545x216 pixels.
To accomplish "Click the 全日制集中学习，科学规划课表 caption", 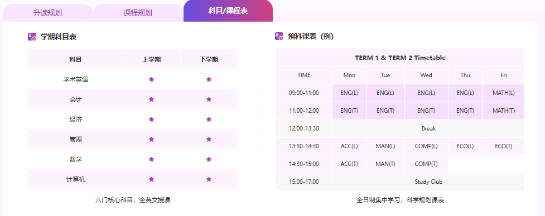I will pyautogui.click(x=400, y=200).
